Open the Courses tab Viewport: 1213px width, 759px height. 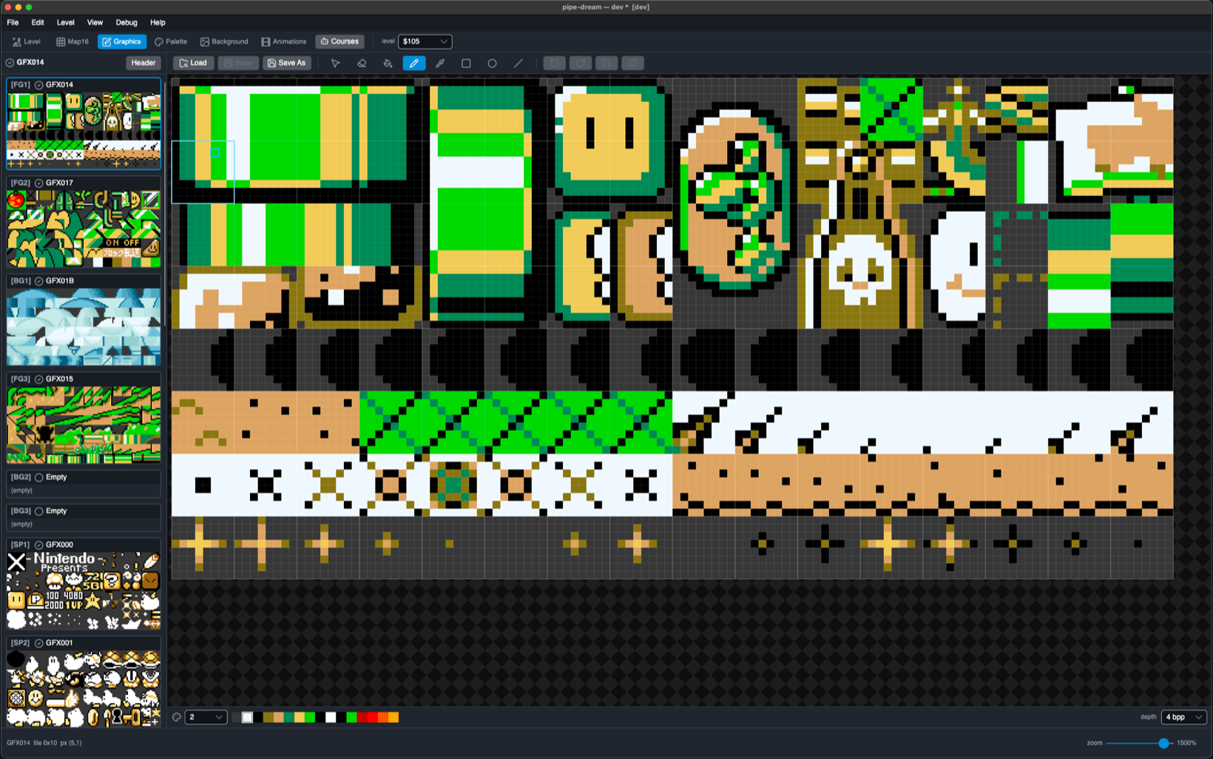pyautogui.click(x=339, y=41)
